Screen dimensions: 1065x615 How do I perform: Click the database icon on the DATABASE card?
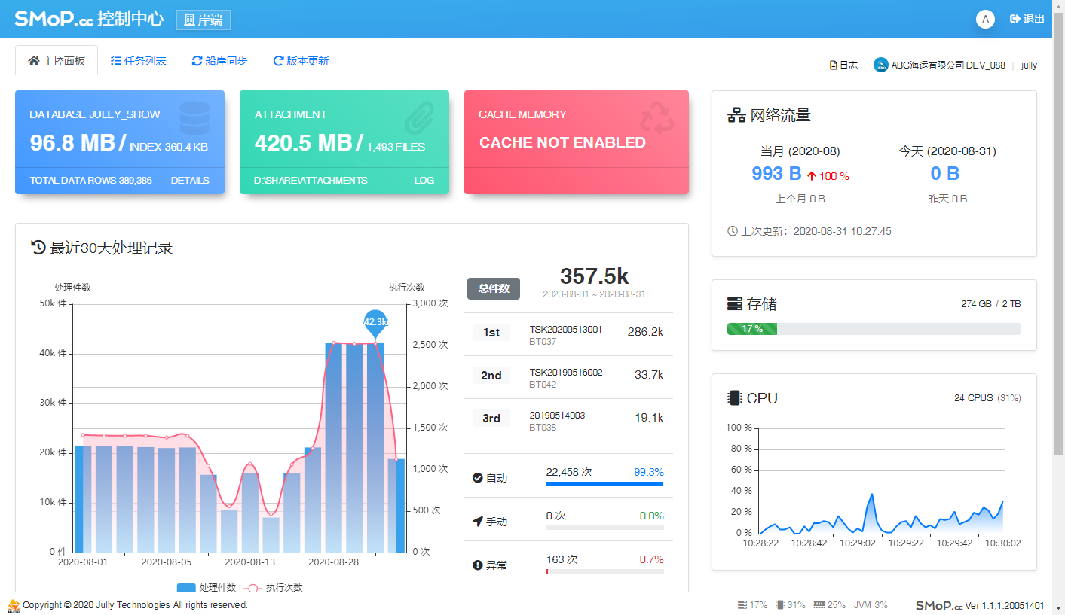[x=194, y=119]
